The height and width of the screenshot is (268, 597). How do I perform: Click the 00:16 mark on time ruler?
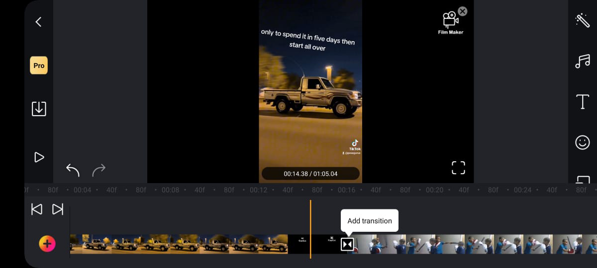(346, 190)
